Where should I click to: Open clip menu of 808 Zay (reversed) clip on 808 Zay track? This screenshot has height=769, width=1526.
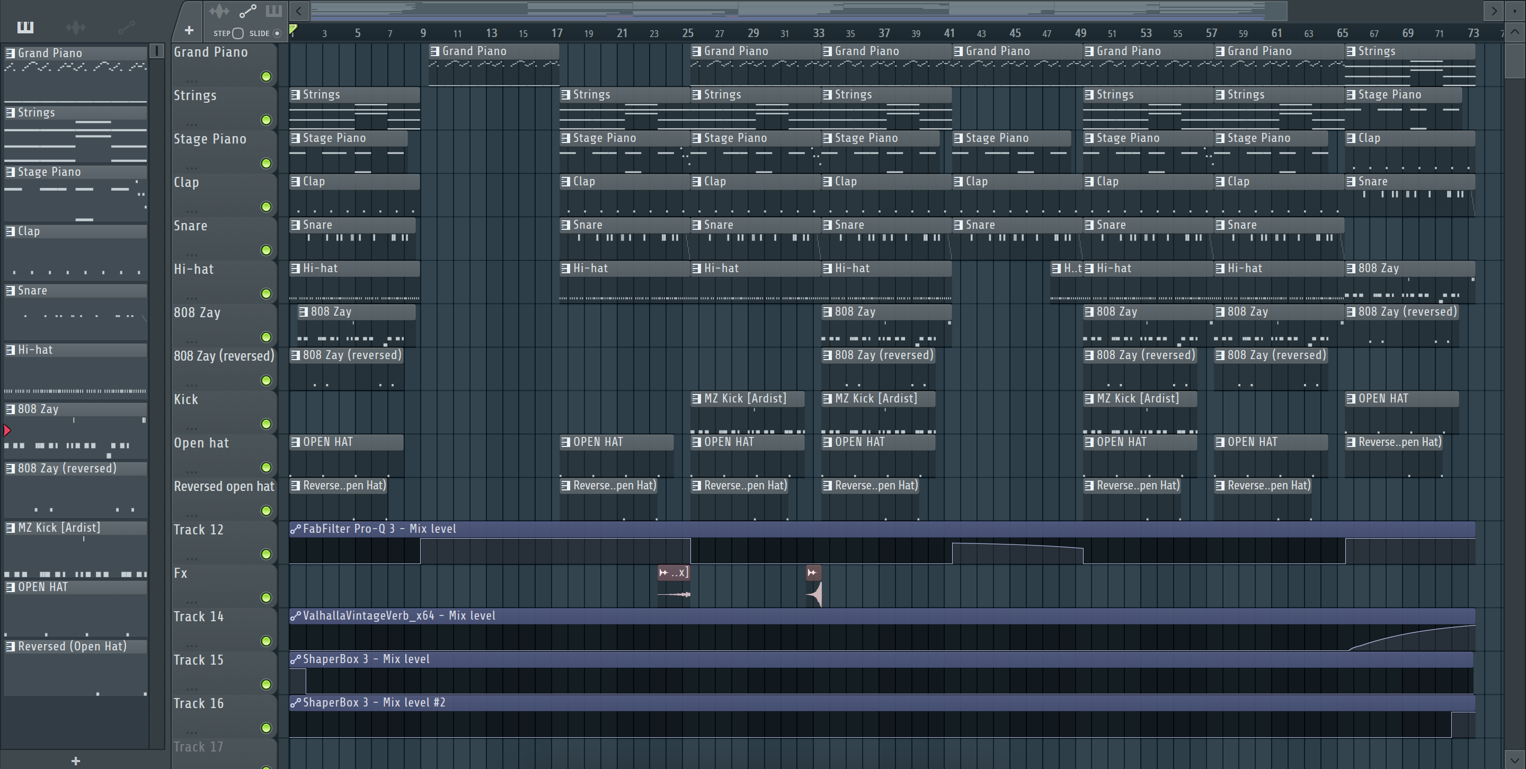[1351, 312]
